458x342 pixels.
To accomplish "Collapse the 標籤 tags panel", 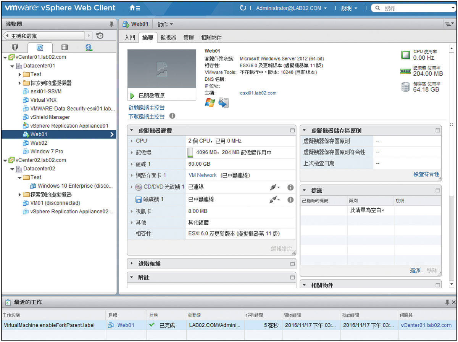I will [305, 190].
